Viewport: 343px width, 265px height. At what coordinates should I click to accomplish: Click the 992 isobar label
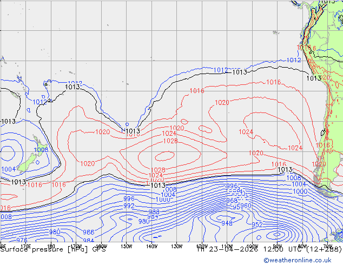pyautogui.click(x=129, y=206)
